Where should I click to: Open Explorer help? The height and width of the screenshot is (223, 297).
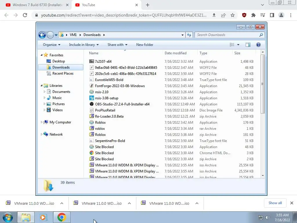258,45
